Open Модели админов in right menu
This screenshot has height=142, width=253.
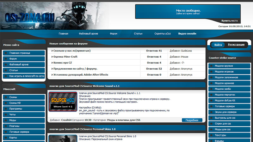(229, 83)
